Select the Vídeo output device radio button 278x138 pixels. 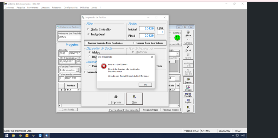point(90,52)
